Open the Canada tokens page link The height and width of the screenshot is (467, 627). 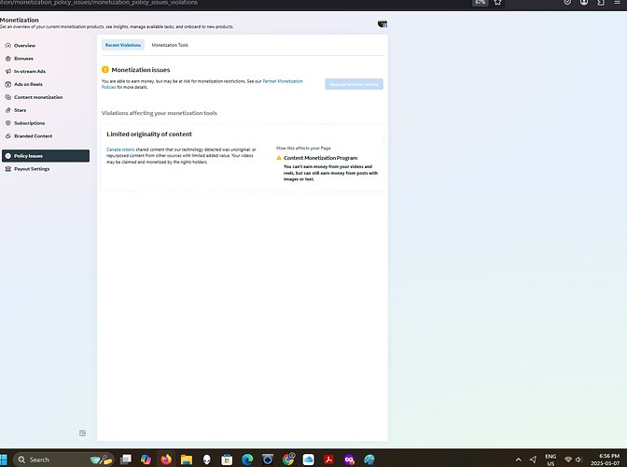click(120, 149)
